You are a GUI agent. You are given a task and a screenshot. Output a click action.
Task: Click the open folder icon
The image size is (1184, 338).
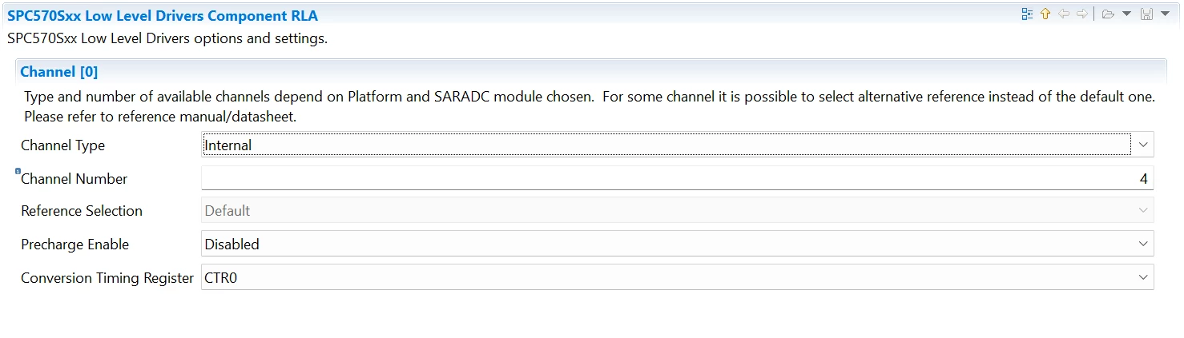pos(1109,14)
